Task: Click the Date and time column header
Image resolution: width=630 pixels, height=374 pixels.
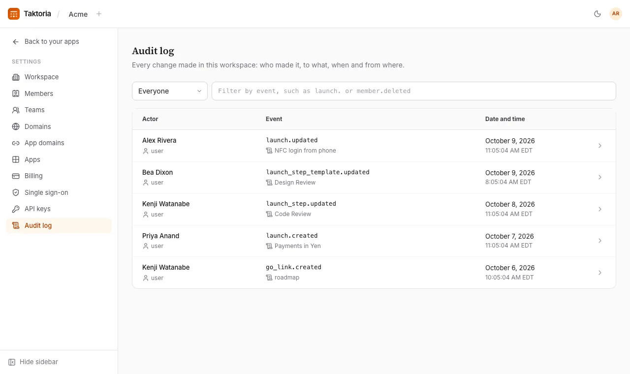Action: coord(505,119)
